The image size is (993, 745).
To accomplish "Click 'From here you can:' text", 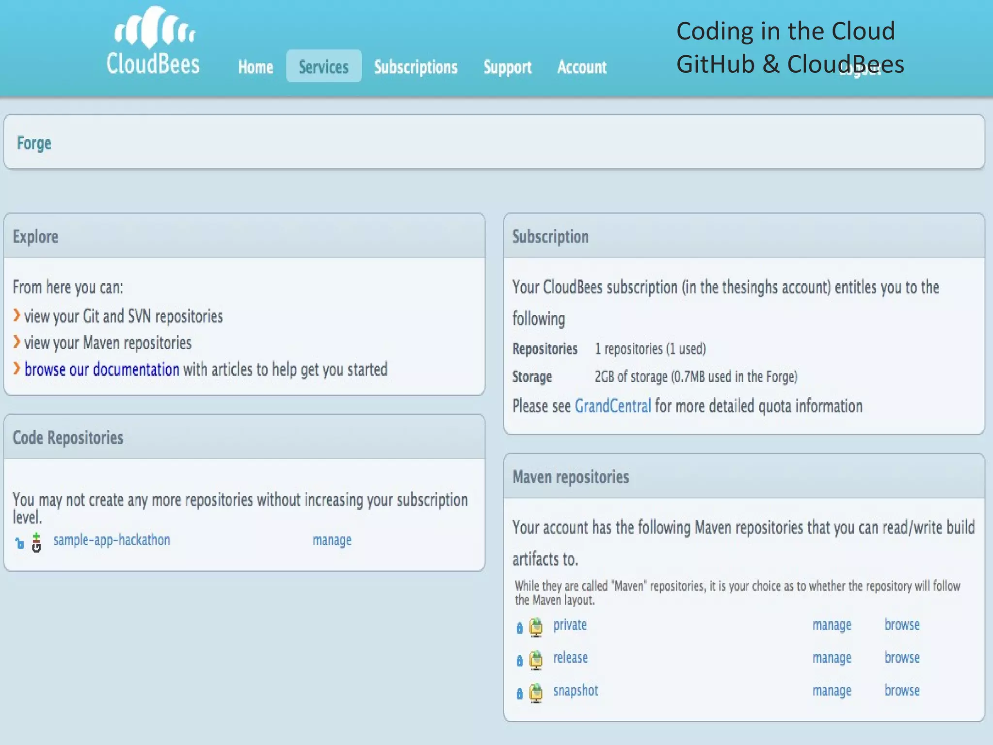I will point(68,287).
